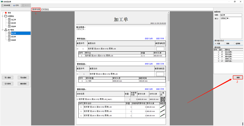The width and height of the screenshot is (244, 126).
Task: Select the 超简略 display mode radio
Action: [x=234, y=44]
